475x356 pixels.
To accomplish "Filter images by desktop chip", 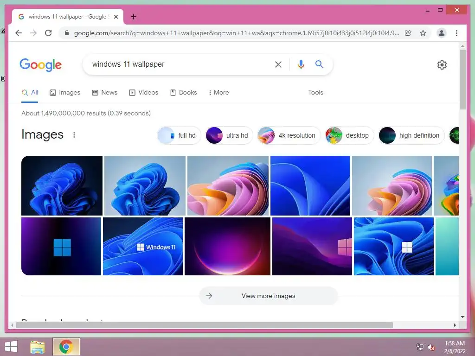I will (349, 135).
